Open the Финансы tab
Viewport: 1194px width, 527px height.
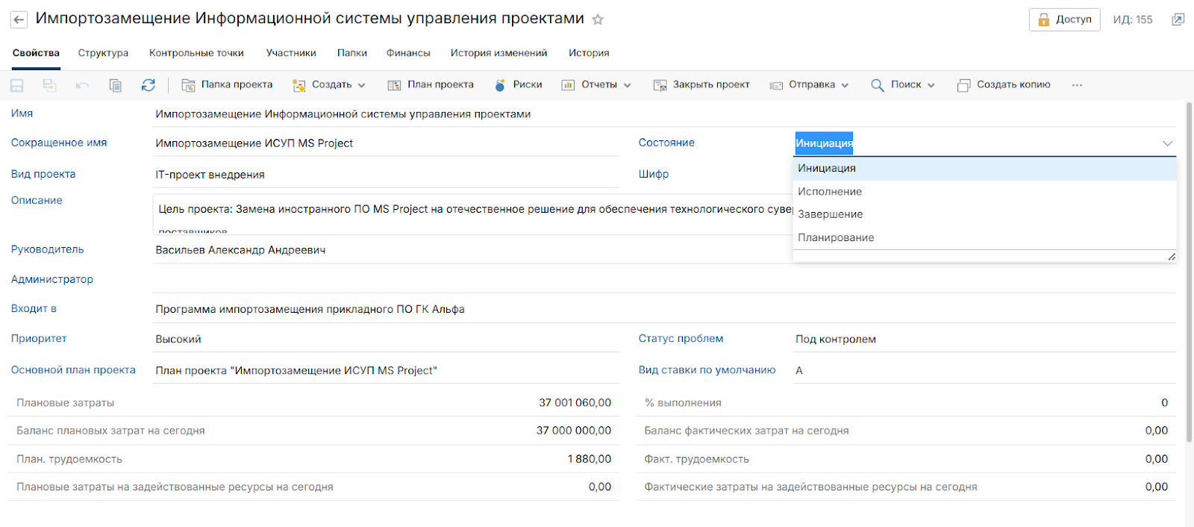point(408,53)
